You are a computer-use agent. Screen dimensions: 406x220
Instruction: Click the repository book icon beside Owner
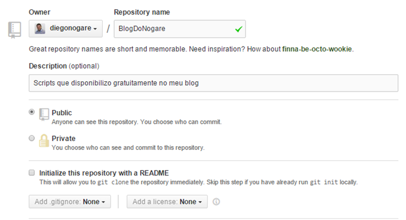(x=14, y=30)
